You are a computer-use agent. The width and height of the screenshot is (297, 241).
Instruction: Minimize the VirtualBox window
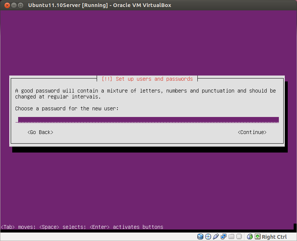tap(14, 5)
